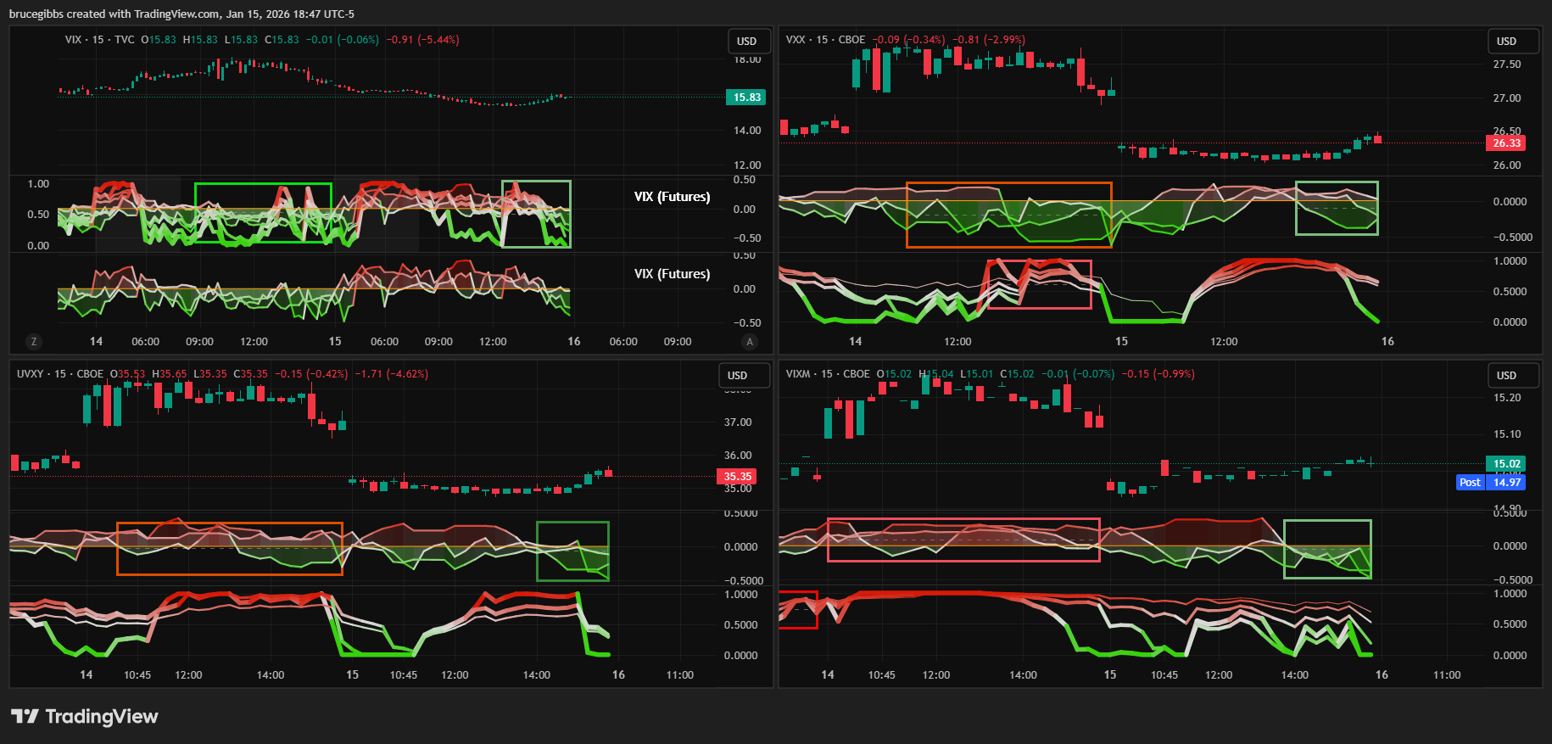Screen dimensions: 1552x744
Task: Click the green 15.02 price label on VIXM
Action: pyautogui.click(x=1506, y=464)
